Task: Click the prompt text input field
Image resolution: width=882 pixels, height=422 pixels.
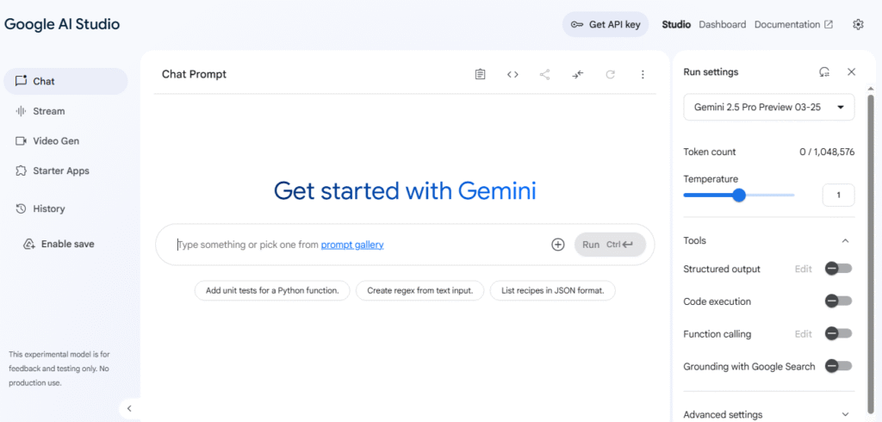Action: 360,245
